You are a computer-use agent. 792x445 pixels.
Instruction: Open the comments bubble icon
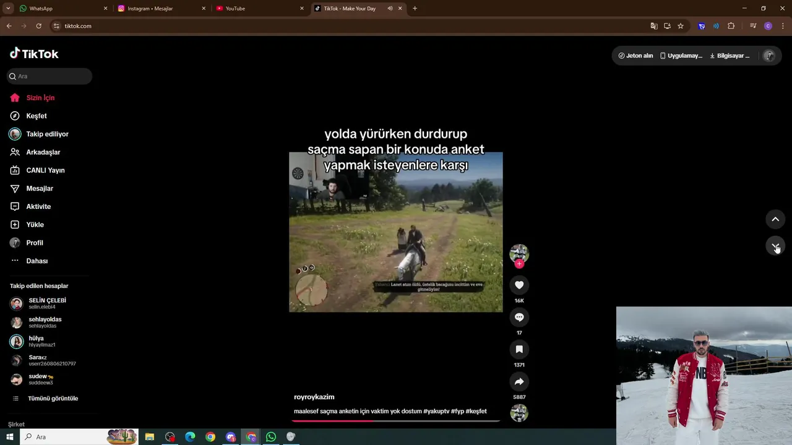(x=519, y=317)
